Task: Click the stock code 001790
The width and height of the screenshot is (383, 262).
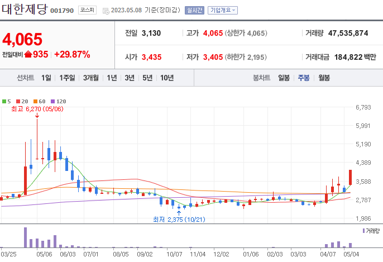Action: pyautogui.click(x=62, y=11)
